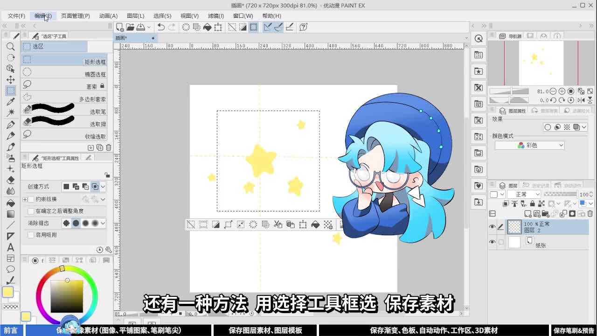Choose the Lasso sub tool
The width and height of the screenshot is (597, 336).
pyautogui.click(x=64, y=85)
